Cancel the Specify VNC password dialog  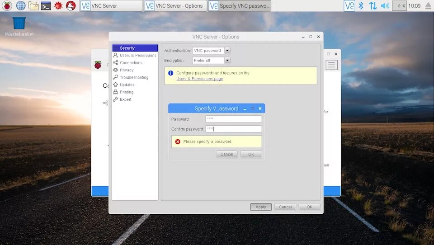226,154
